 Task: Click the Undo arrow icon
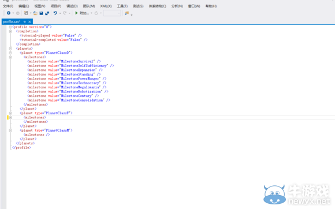[55, 13]
